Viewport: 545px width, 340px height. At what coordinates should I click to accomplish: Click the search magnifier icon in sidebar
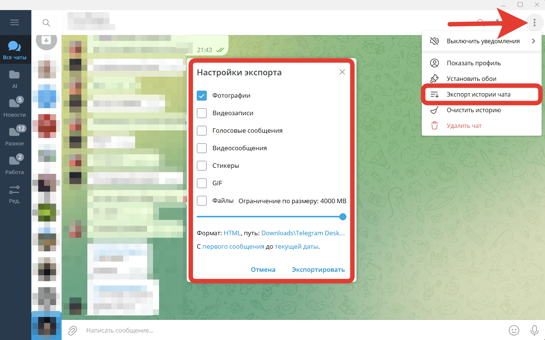click(x=46, y=23)
